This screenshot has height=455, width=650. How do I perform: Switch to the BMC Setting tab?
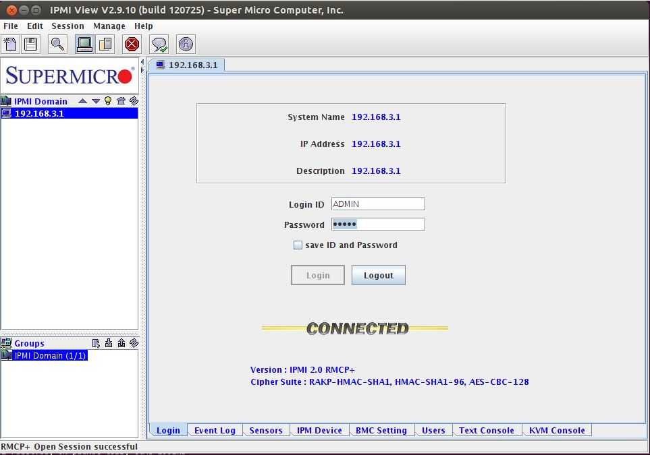(x=381, y=430)
